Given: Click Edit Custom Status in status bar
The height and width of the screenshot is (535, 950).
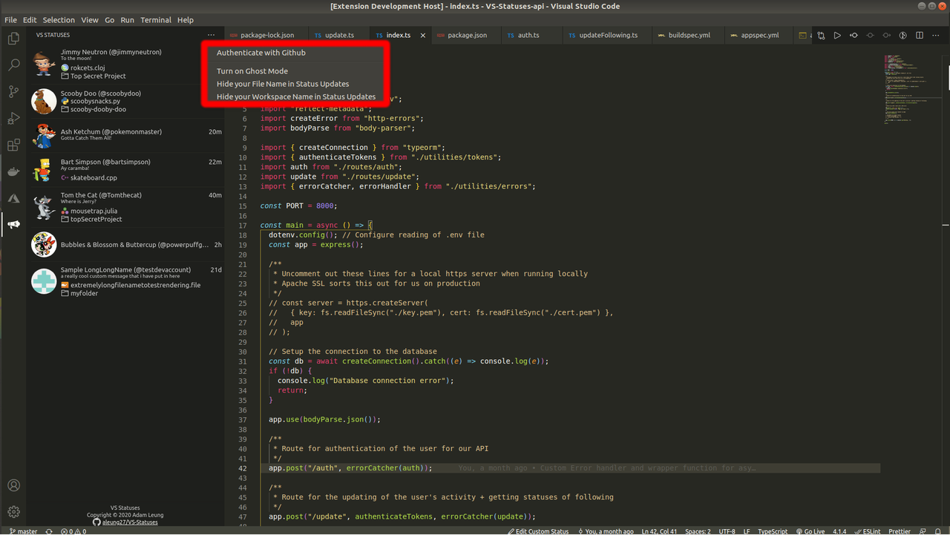Looking at the screenshot, I should click(x=540, y=531).
